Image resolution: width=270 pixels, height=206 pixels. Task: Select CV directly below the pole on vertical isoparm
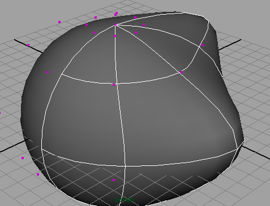coord(115,36)
